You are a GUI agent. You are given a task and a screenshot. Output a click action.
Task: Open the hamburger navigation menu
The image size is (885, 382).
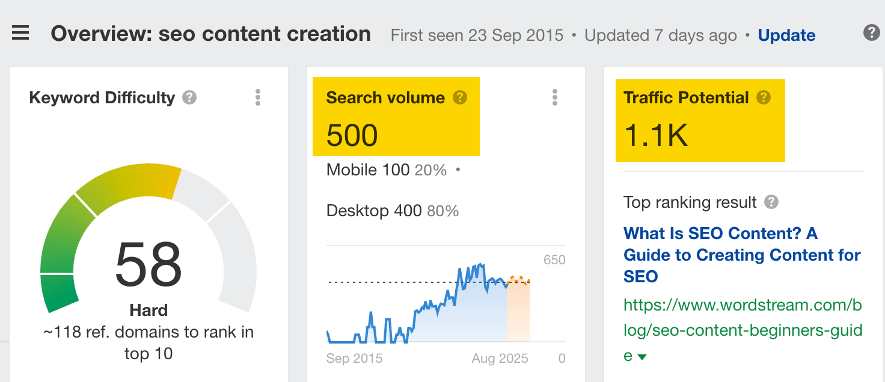click(20, 33)
